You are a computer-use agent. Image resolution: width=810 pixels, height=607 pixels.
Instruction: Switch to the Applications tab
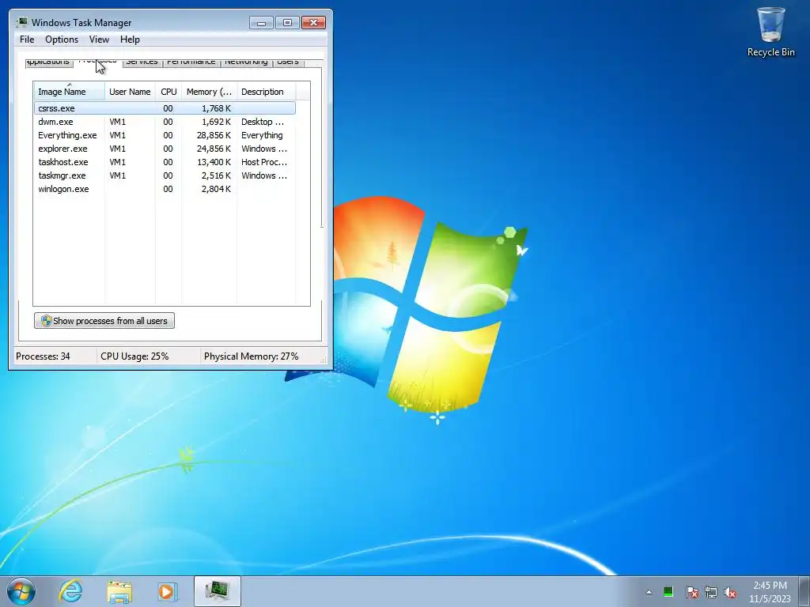[x=48, y=62]
